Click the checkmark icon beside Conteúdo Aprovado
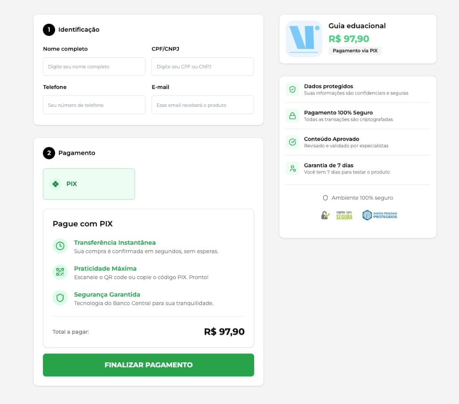The image size is (459, 404). click(x=292, y=142)
